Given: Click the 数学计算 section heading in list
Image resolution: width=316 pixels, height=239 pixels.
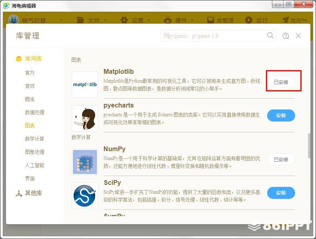Looking at the screenshot, I should (81, 137).
